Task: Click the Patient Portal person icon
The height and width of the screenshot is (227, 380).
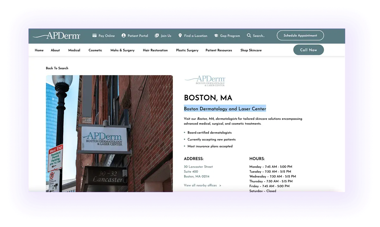Action: click(123, 36)
